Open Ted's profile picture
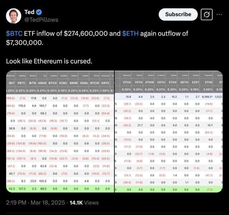Screen dimensions: 229x215 14,16
